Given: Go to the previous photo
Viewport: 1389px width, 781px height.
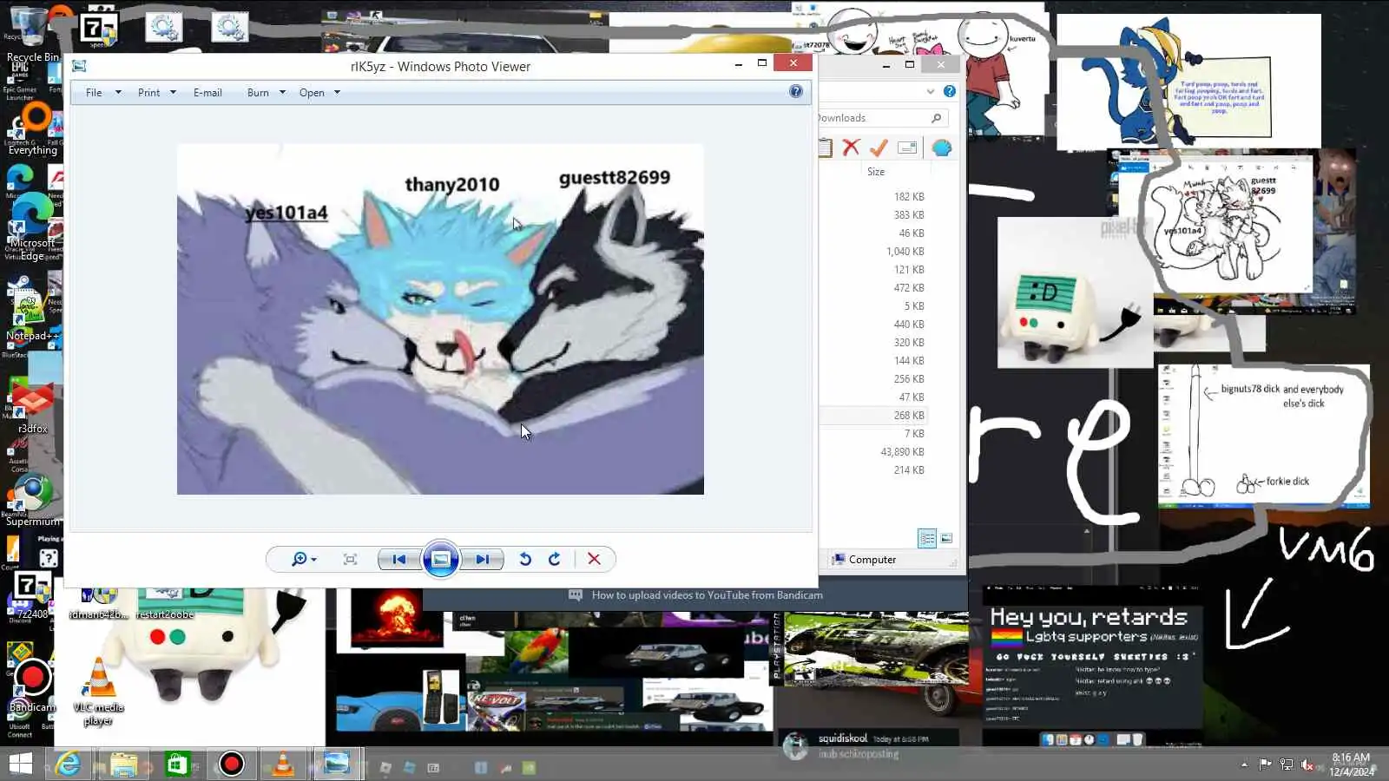Looking at the screenshot, I should click(x=398, y=560).
